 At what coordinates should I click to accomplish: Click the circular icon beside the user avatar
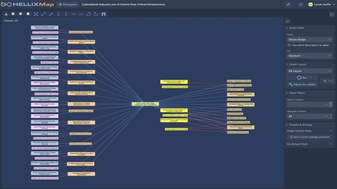point(301,4)
